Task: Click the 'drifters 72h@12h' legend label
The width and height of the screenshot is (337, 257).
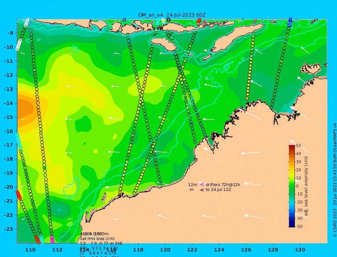Action: tap(223, 185)
